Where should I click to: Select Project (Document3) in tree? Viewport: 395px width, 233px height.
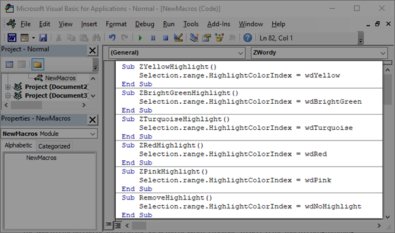pyautogui.click(x=56, y=96)
